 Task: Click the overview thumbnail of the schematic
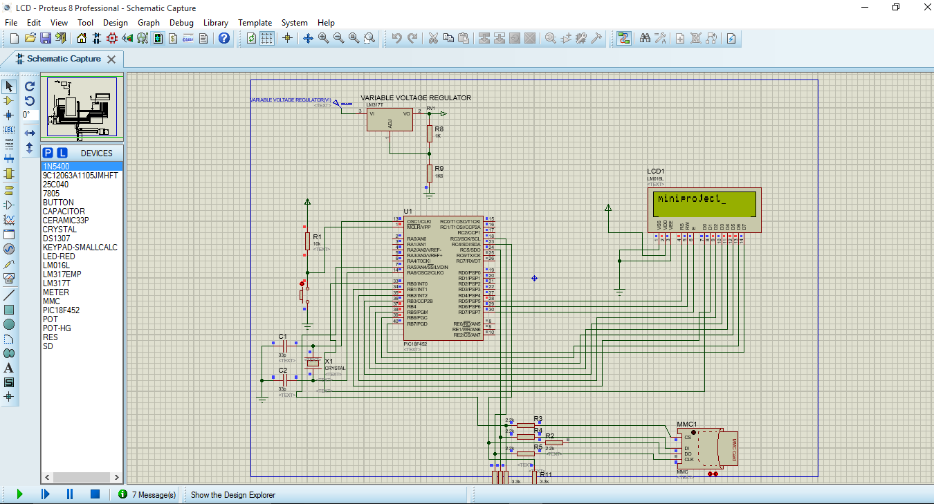(82, 107)
